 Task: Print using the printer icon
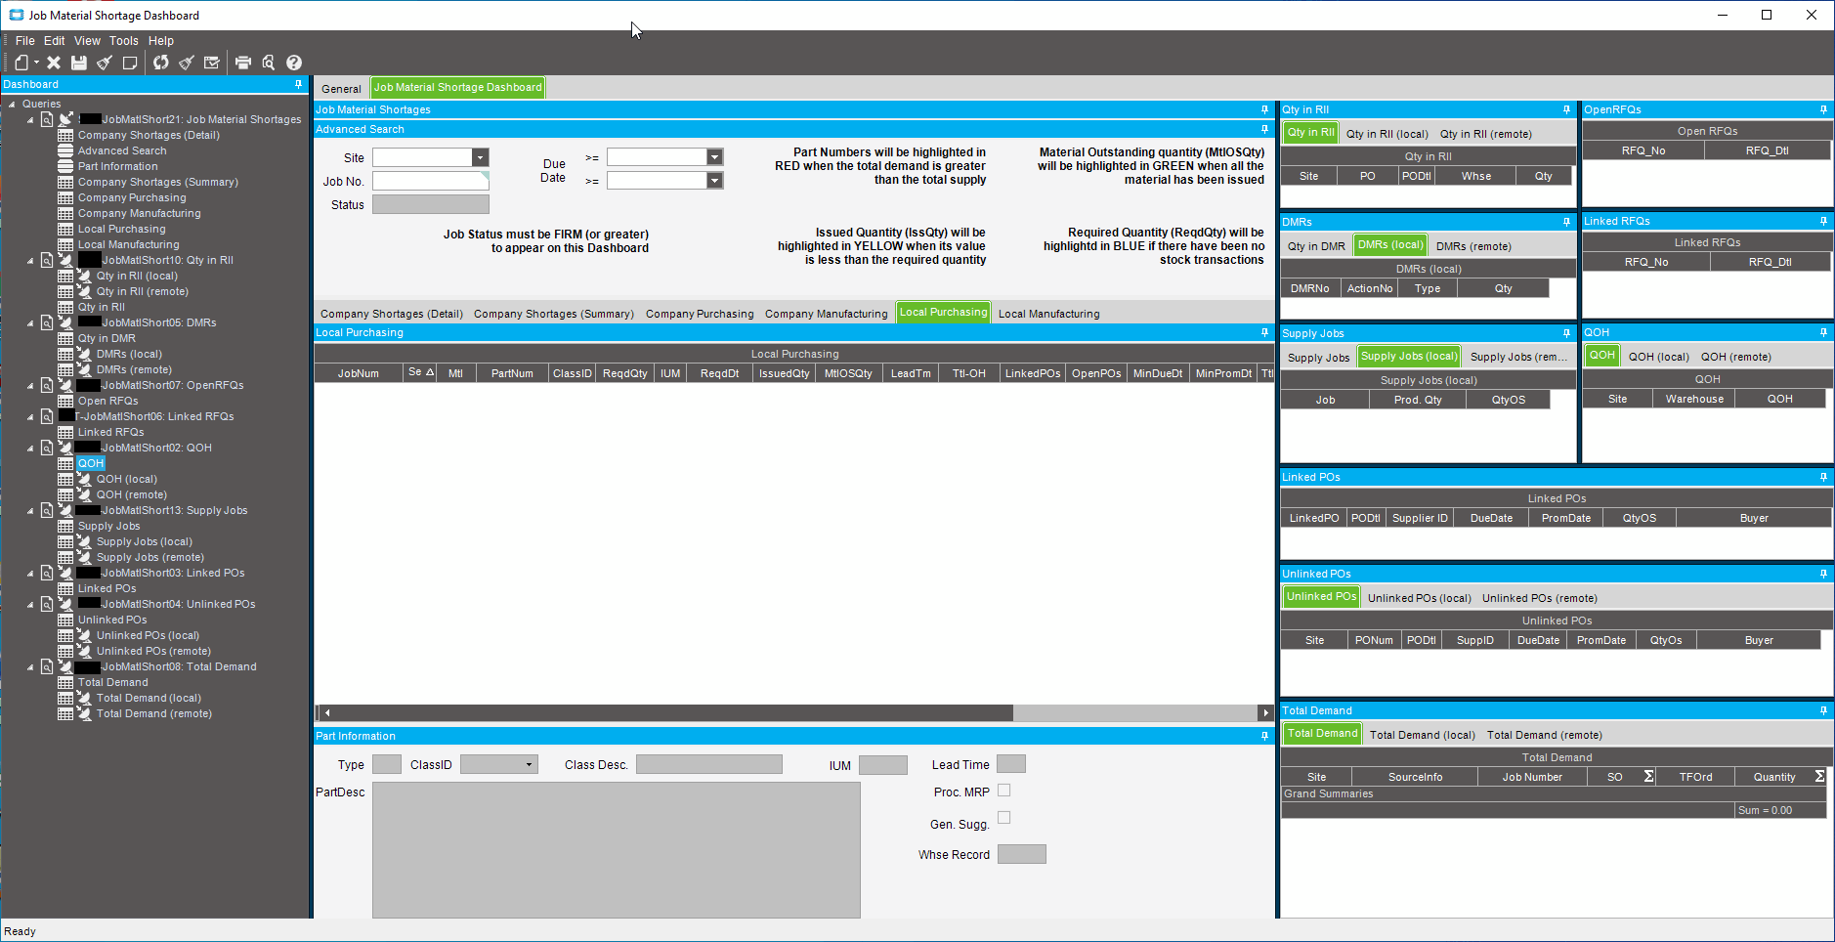[243, 63]
